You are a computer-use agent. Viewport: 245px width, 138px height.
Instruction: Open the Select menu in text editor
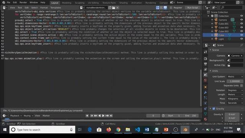tap(34, 8)
